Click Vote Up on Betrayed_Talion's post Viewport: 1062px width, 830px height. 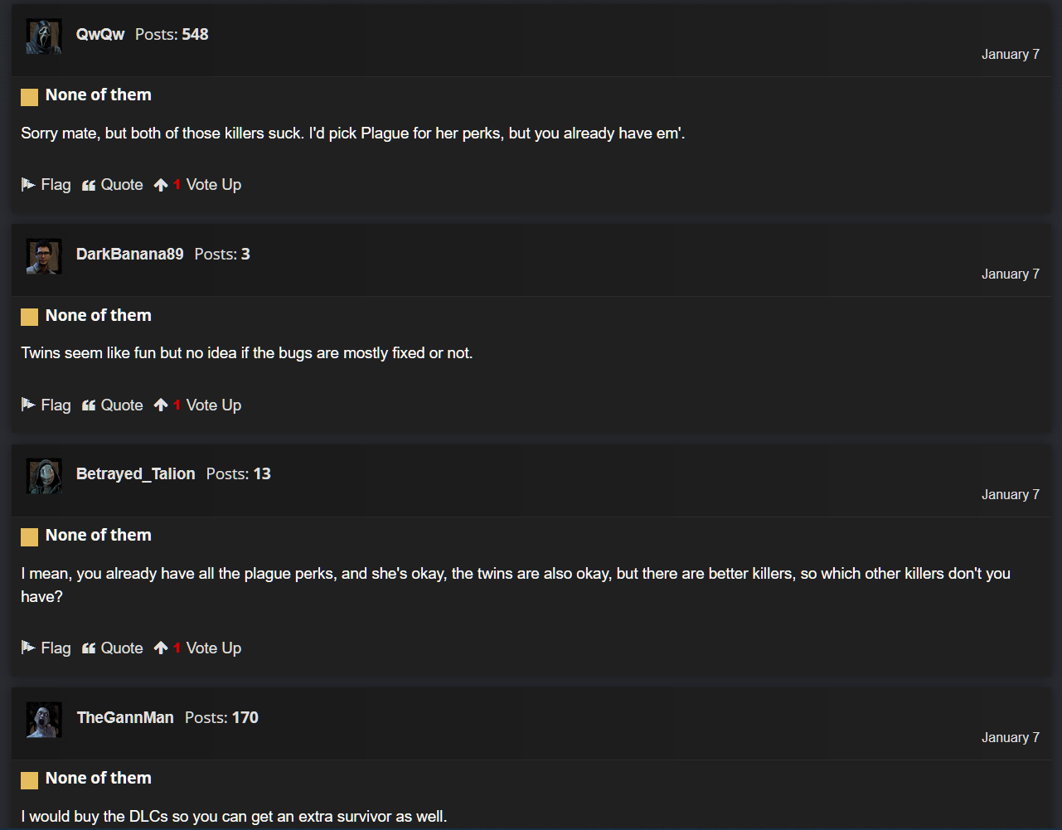214,648
